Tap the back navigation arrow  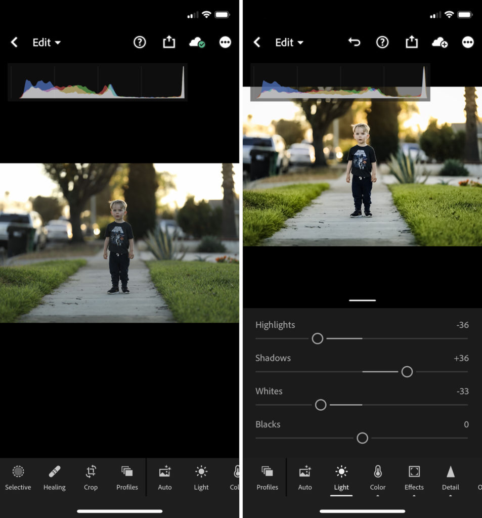257,42
